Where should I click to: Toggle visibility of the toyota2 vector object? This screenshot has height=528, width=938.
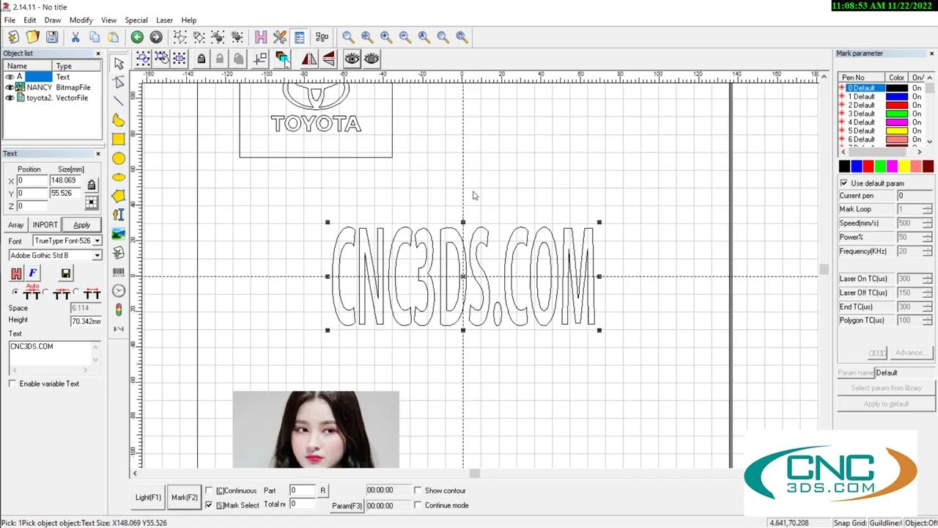[10, 98]
